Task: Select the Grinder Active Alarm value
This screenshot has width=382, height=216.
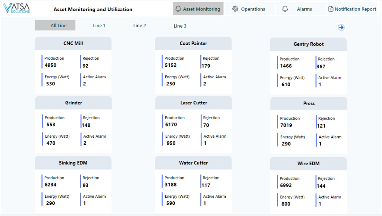Action: tap(85, 143)
